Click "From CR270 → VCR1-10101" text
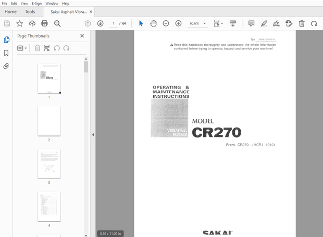 pos(251,145)
